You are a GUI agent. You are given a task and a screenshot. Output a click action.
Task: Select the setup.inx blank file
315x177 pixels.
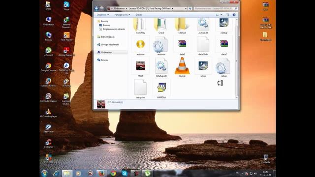click(x=140, y=88)
